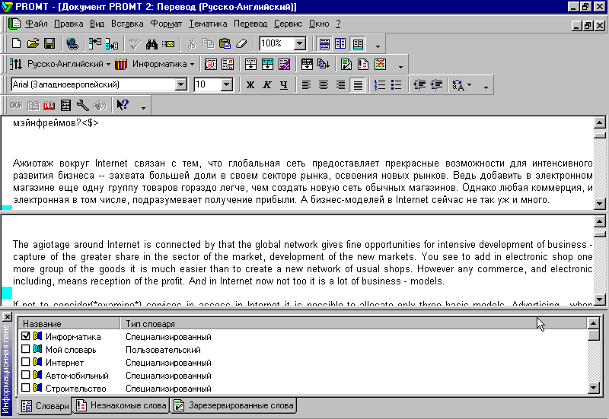
Task: Check the Автомобильный dictionary checkbox
Action: (x=26, y=375)
